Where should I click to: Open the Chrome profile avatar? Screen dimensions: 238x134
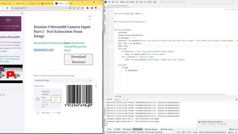(x=96, y=8)
